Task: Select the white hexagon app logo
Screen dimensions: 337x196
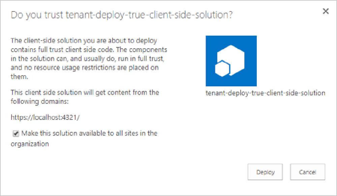Action: [233, 57]
